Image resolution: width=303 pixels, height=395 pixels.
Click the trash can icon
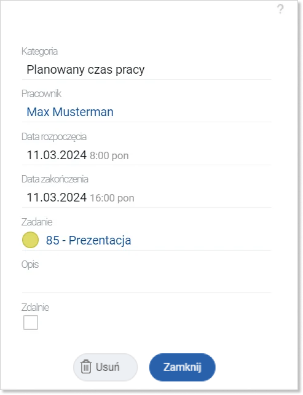85,367
